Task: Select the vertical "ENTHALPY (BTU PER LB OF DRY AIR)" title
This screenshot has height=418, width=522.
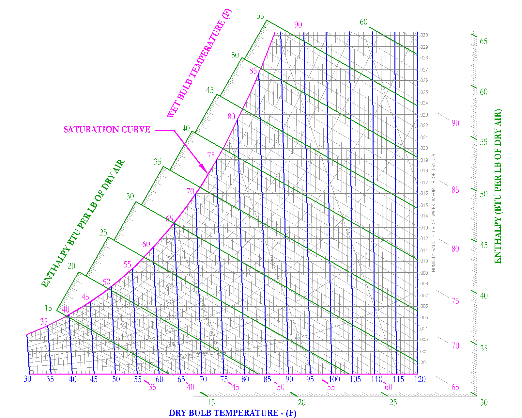Action: 498,186
